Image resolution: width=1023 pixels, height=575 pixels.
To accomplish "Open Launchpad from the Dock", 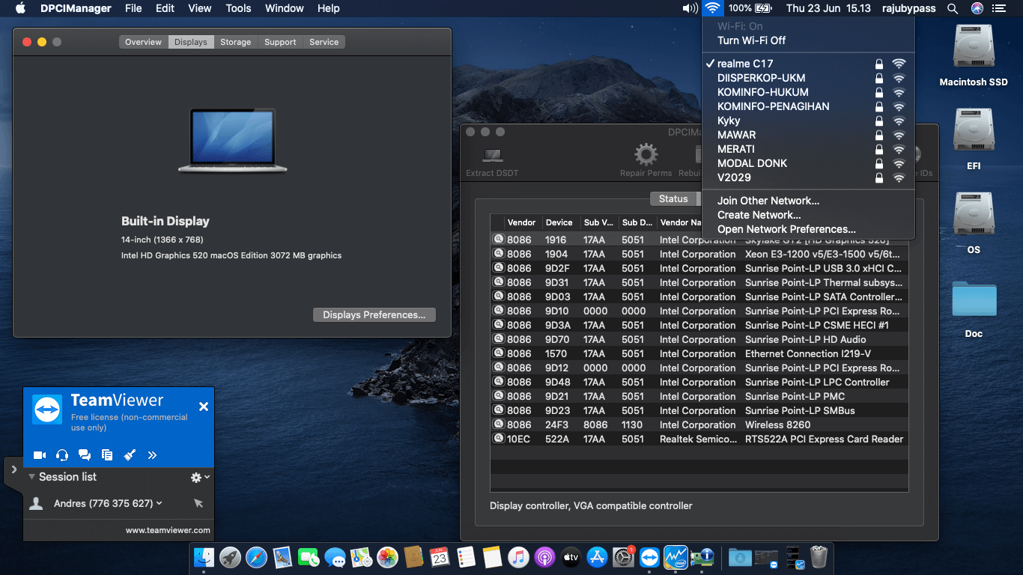I will pos(230,557).
